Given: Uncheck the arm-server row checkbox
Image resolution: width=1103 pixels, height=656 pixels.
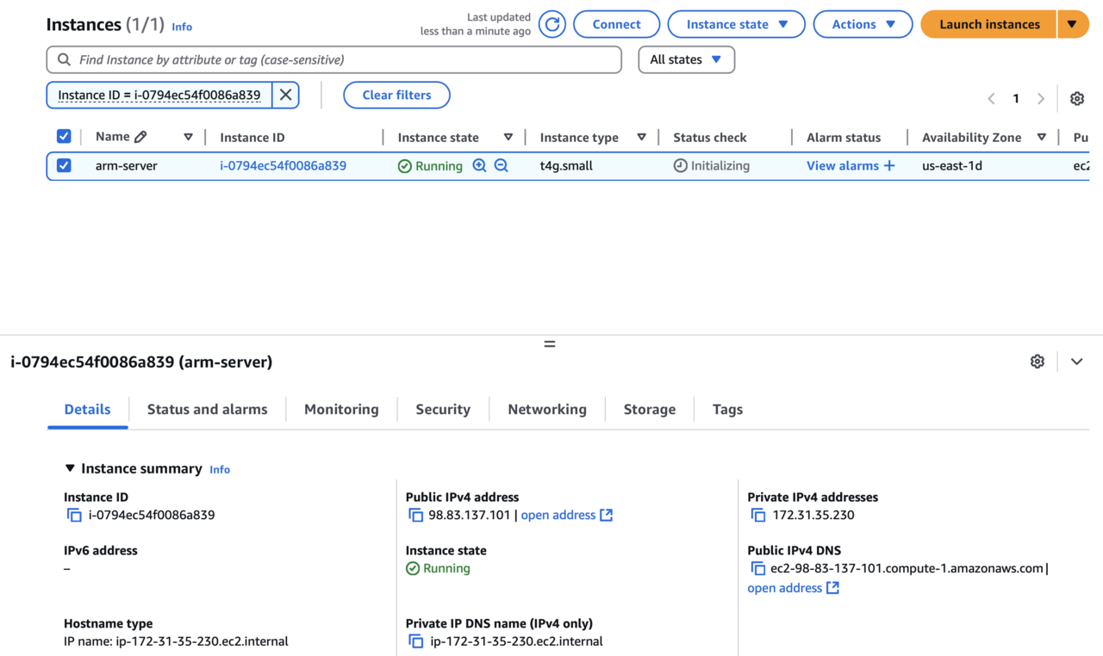Looking at the screenshot, I should coord(64,165).
